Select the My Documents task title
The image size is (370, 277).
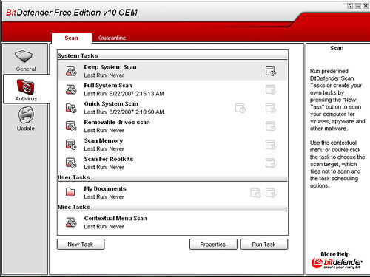tap(105, 188)
